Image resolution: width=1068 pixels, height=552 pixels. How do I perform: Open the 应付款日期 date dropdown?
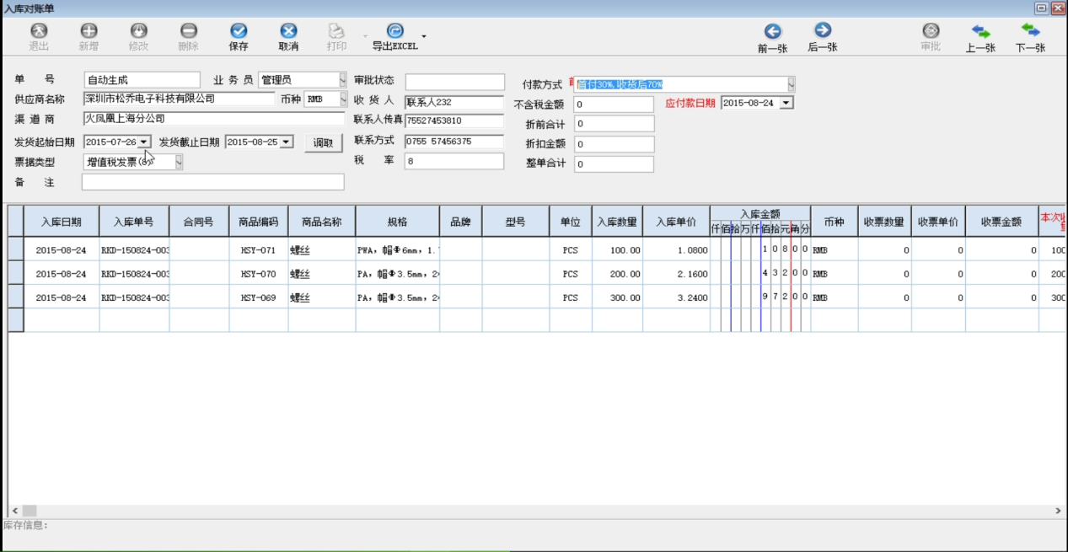[x=786, y=103]
